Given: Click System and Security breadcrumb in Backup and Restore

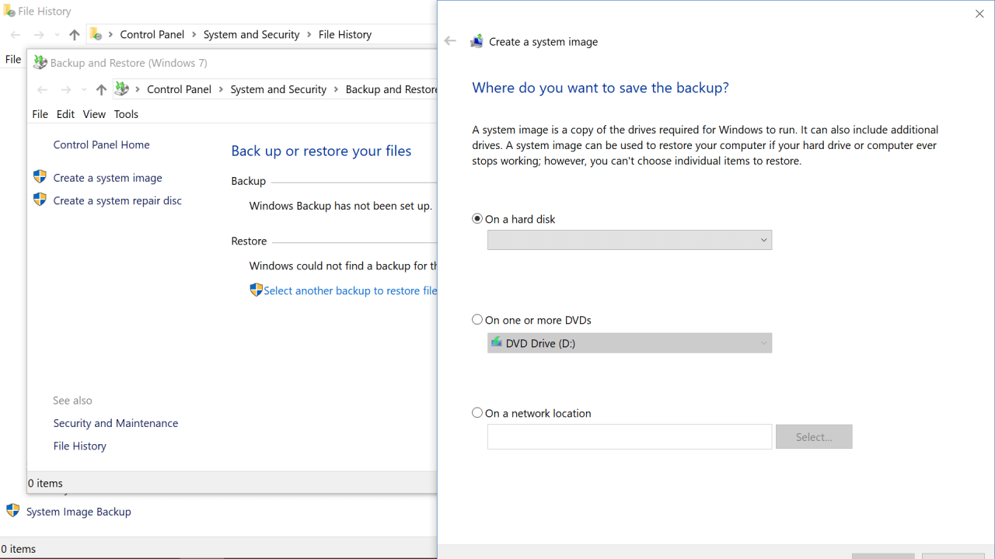Looking at the screenshot, I should tap(279, 89).
